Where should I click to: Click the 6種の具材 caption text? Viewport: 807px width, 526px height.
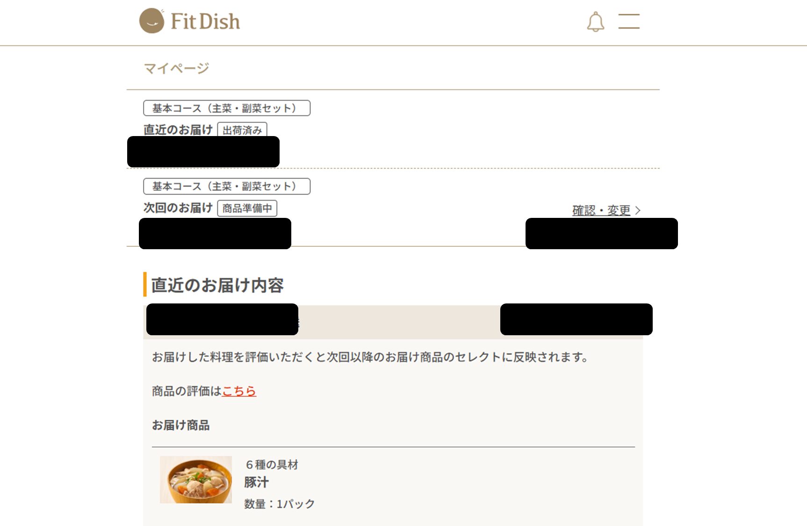click(272, 465)
